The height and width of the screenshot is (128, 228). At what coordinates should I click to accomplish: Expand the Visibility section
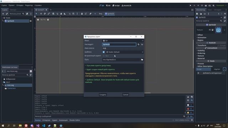201,50
